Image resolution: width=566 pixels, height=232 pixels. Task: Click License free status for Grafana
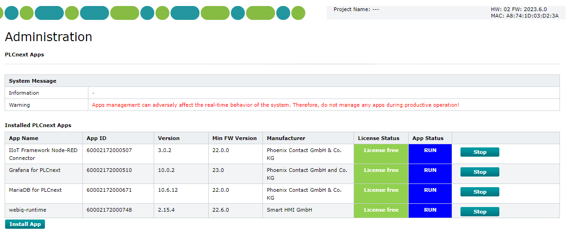tap(381, 174)
